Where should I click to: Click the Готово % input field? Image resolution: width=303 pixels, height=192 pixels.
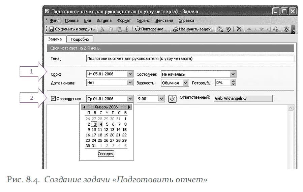coord(222,83)
